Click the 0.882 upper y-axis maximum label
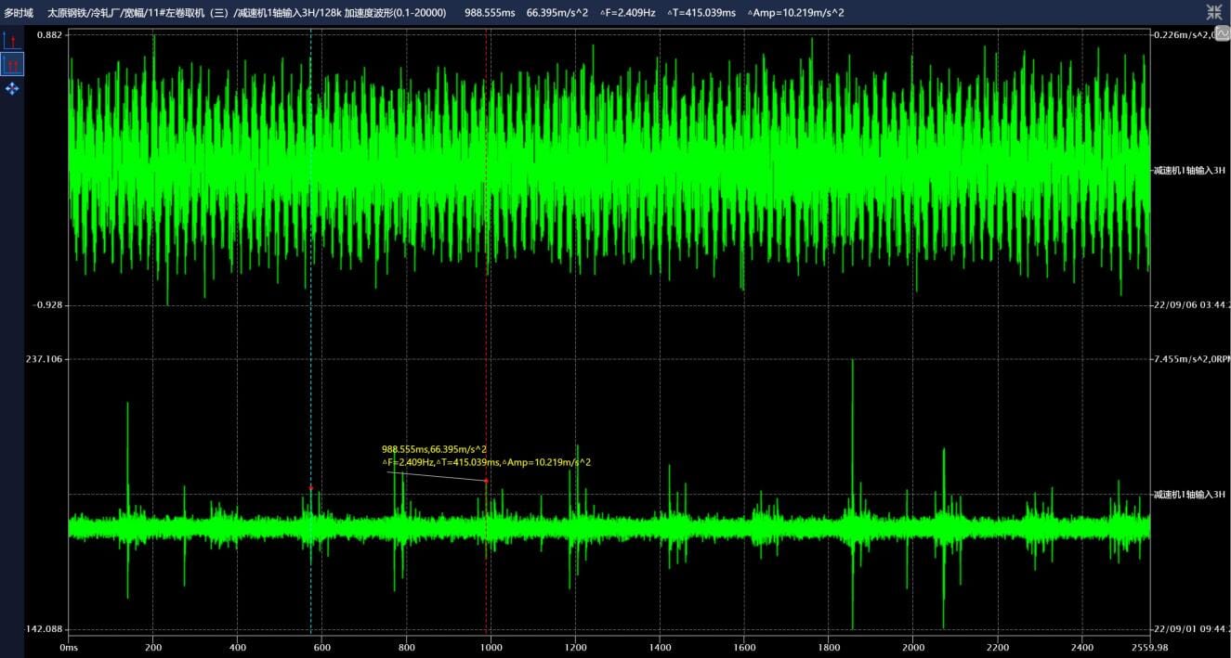The image size is (1231, 658). click(49, 34)
